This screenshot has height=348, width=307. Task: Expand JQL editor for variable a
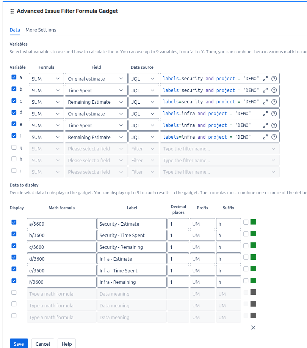(x=265, y=79)
